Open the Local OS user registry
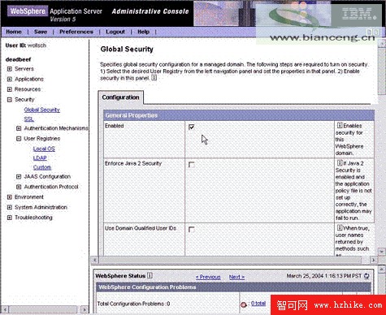The width and height of the screenshot is (386, 315). pyautogui.click(x=44, y=149)
